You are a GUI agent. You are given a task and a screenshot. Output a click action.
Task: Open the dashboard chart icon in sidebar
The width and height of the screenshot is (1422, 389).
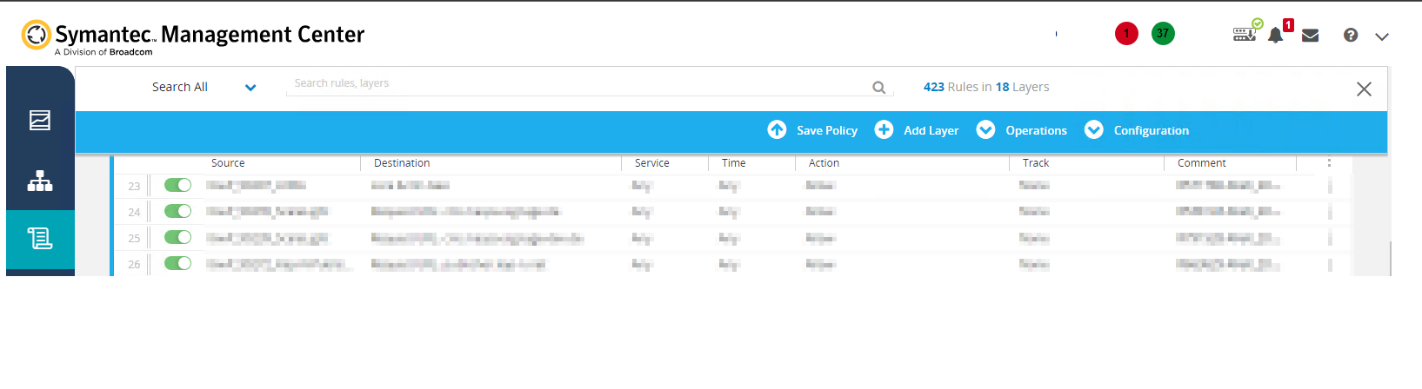tap(40, 121)
